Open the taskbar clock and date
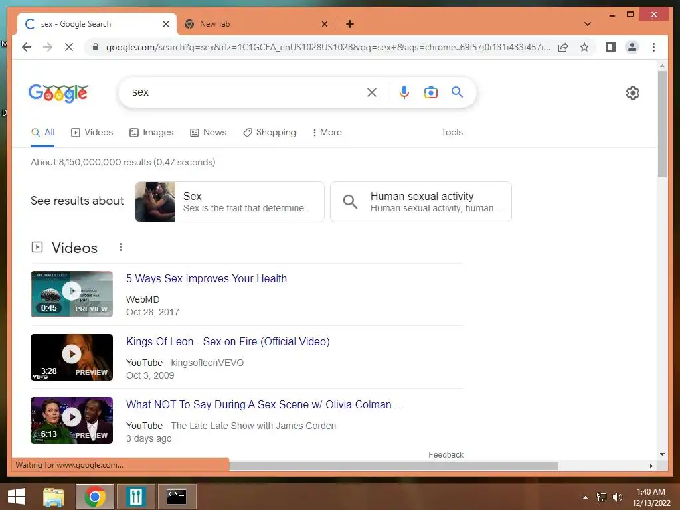Image resolution: width=680 pixels, height=510 pixels. pos(651,497)
